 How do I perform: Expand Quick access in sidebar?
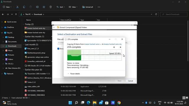tap(2, 22)
